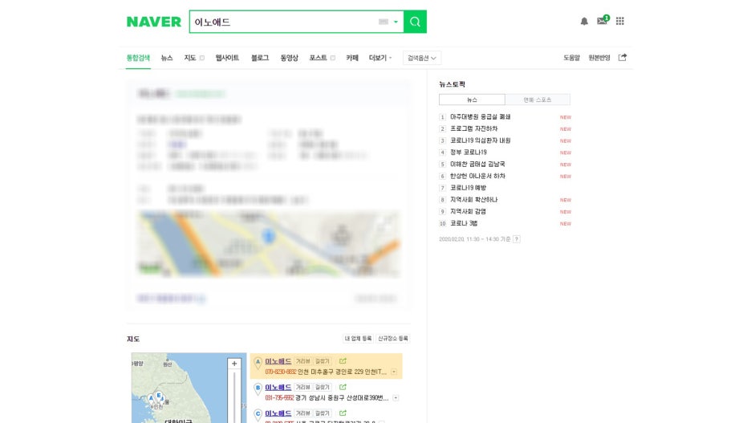Click the on-screen keyboard icon in search box
The height and width of the screenshot is (423, 751).
click(x=384, y=22)
